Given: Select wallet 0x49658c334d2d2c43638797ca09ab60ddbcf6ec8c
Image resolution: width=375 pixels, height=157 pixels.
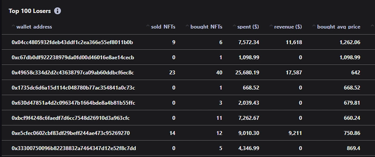Looking at the screenshot, I should pyautogui.click(x=73, y=73).
